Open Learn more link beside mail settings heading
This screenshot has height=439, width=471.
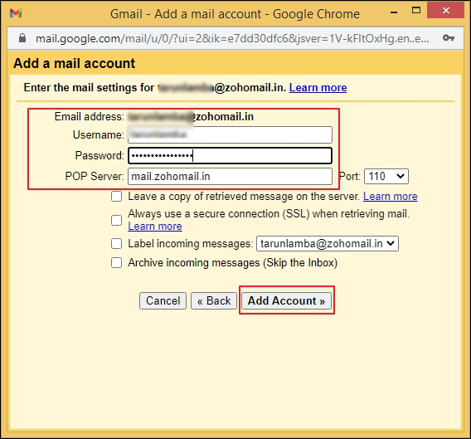pyautogui.click(x=318, y=87)
